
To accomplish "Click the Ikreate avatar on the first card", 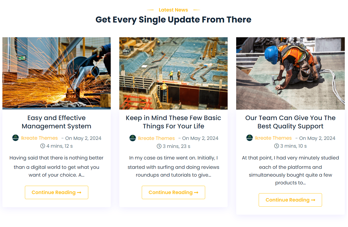I will [16, 138].
